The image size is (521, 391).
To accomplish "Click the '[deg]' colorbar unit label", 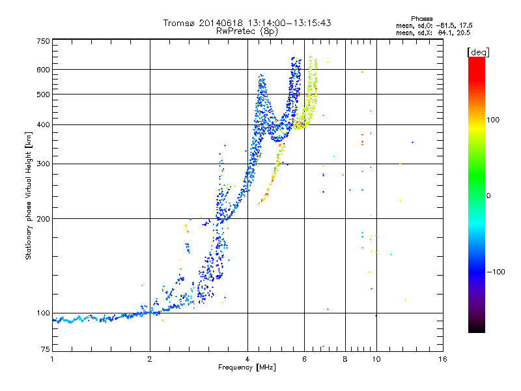I will tap(478, 52).
